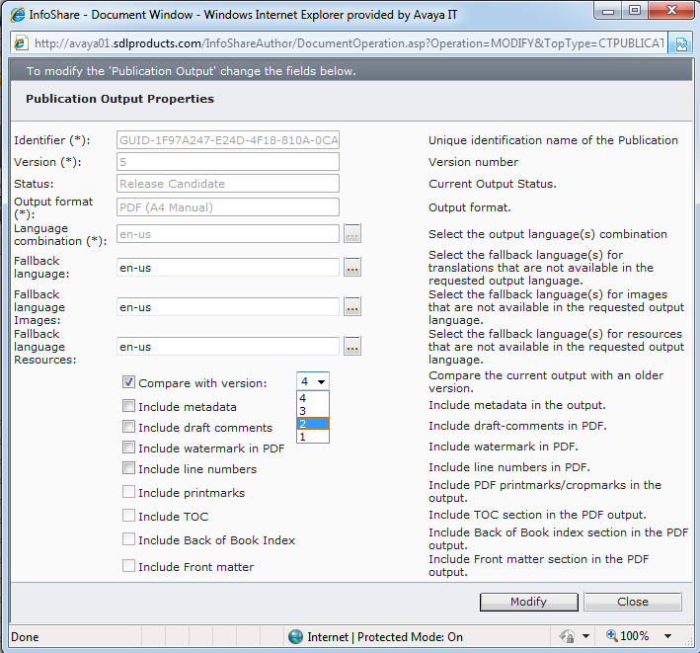Click 'Include Back of Book Index' label
The height and width of the screenshot is (653, 700).
coord(216,540)
